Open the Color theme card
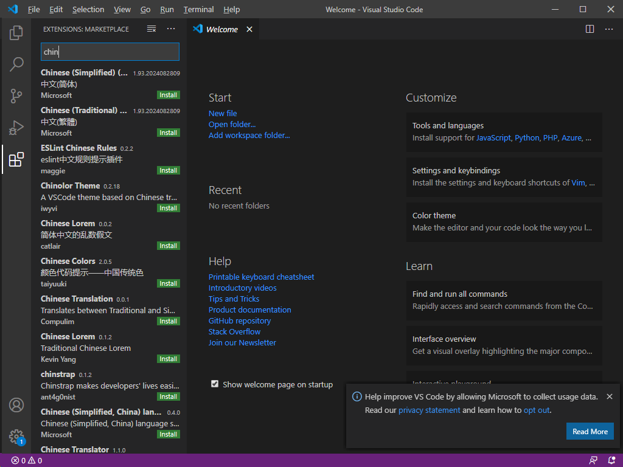The height and width of the screenshot is (467, 623). (504, 222)
